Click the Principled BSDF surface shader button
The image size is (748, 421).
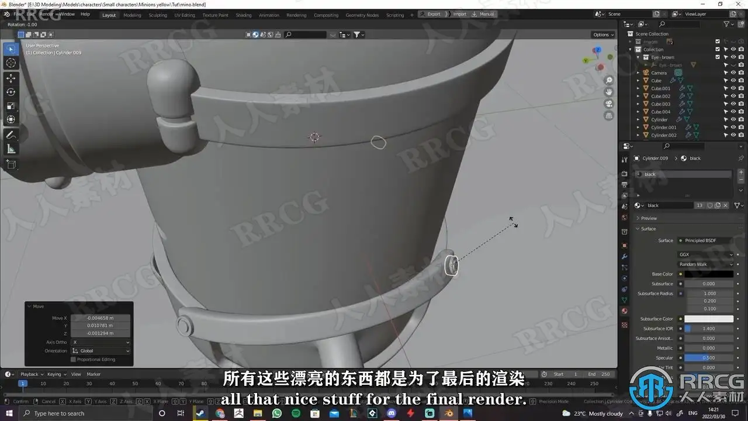pyautogui.click(x=705, y=240)
